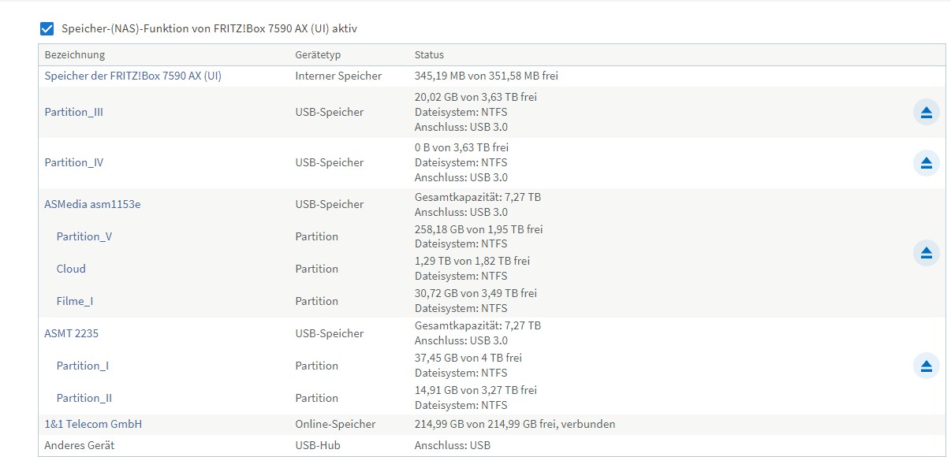This screenshot has width=951, height=457.
Task: Open Speicher der FRITZ!Box 7590 AX link
Action: (132, 76)
